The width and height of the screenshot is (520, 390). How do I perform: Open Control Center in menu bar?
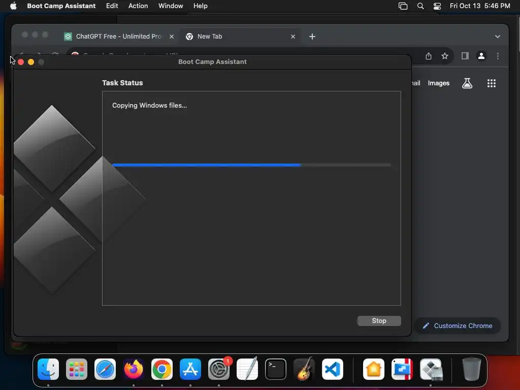pyautogui.click(x=437, y=6)
